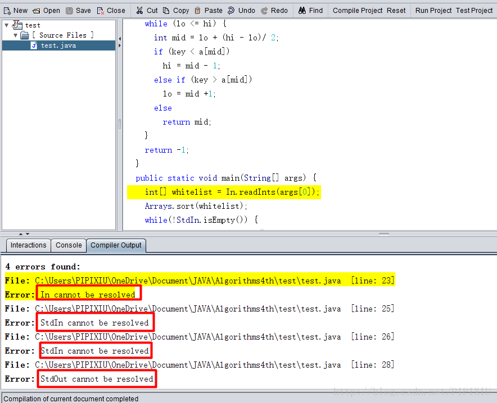Select test.java in the project tree
The height and width of the screenshot is (403, 497).
58,45
